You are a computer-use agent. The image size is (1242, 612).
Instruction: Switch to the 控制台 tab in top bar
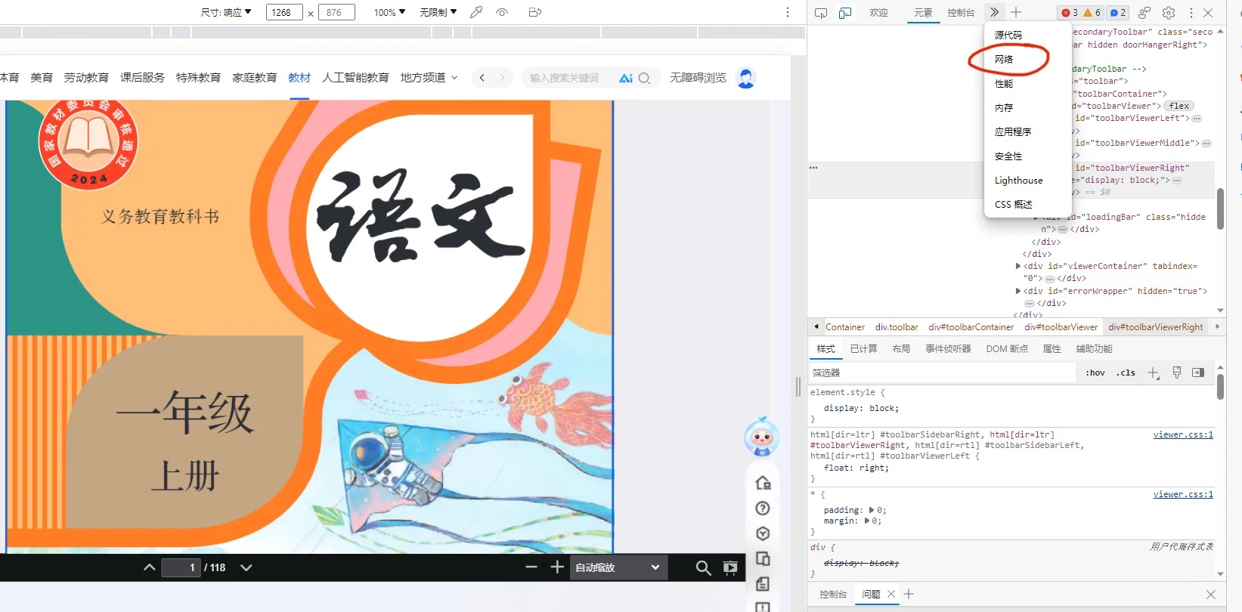coord(961,13)
